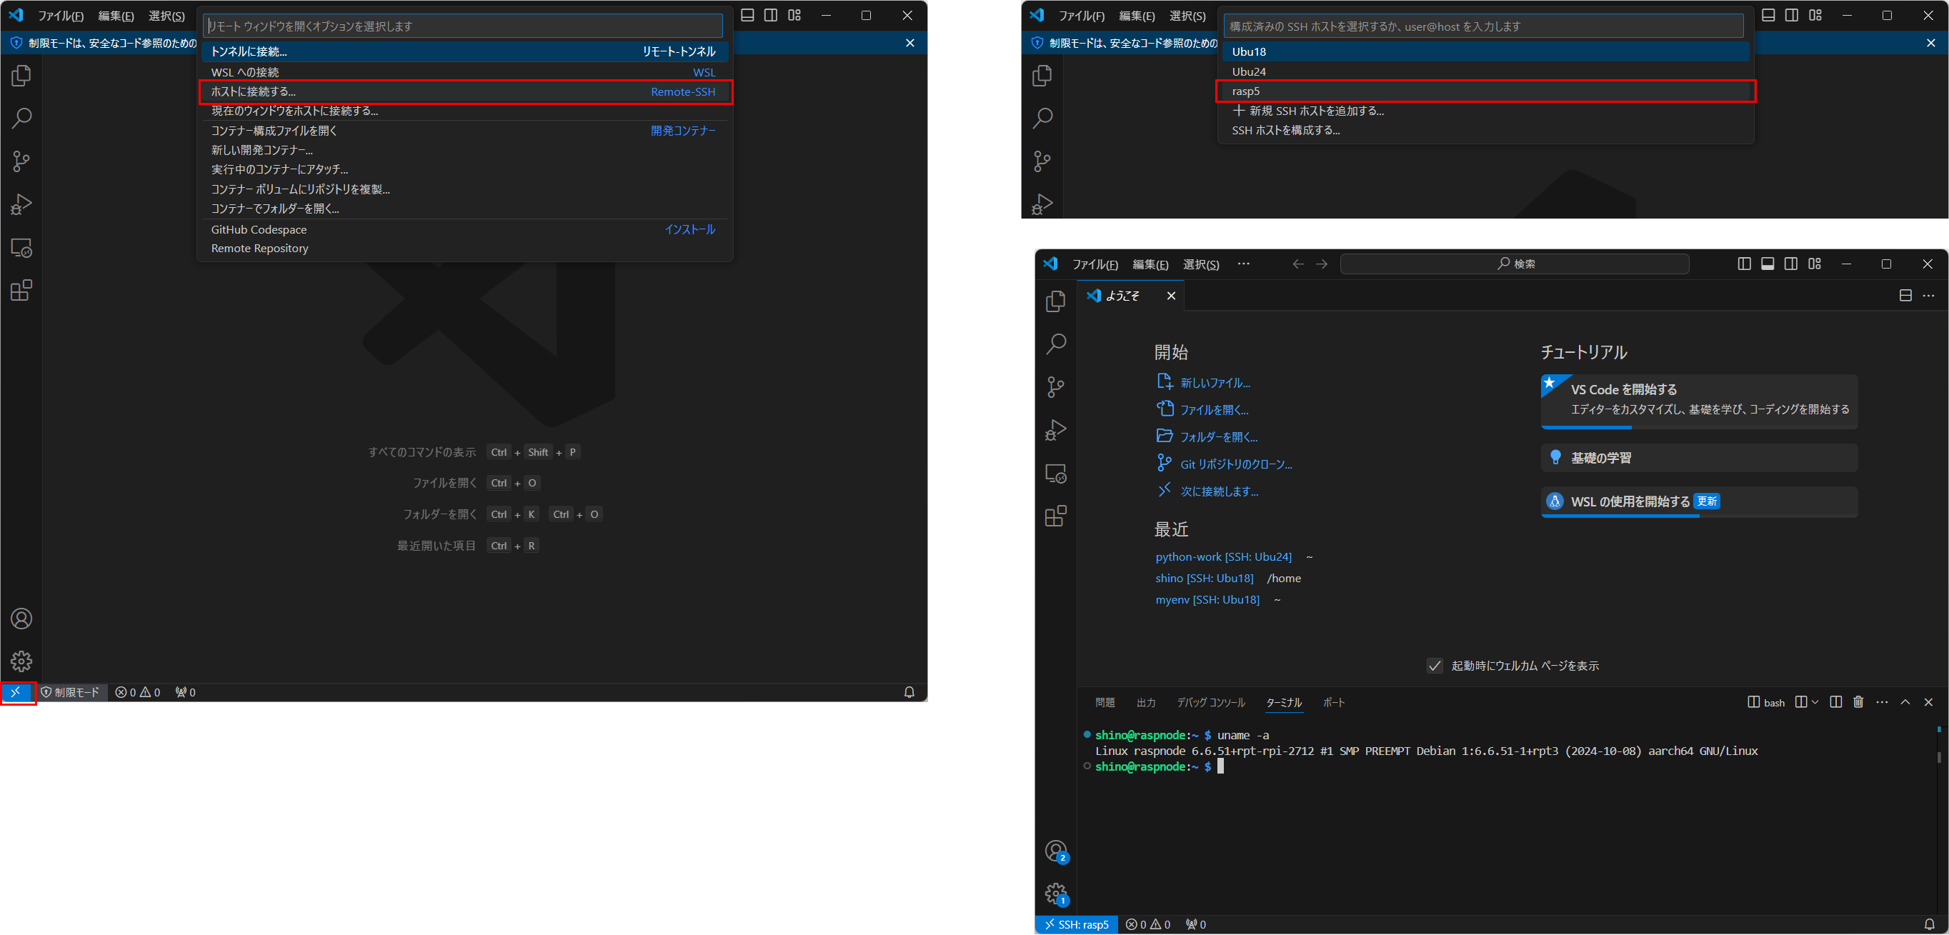The image size is (1949, 935).
Task: Maximize the terminal panel with the chevron
Action: pyautogui.click(x=1905, y=702)
